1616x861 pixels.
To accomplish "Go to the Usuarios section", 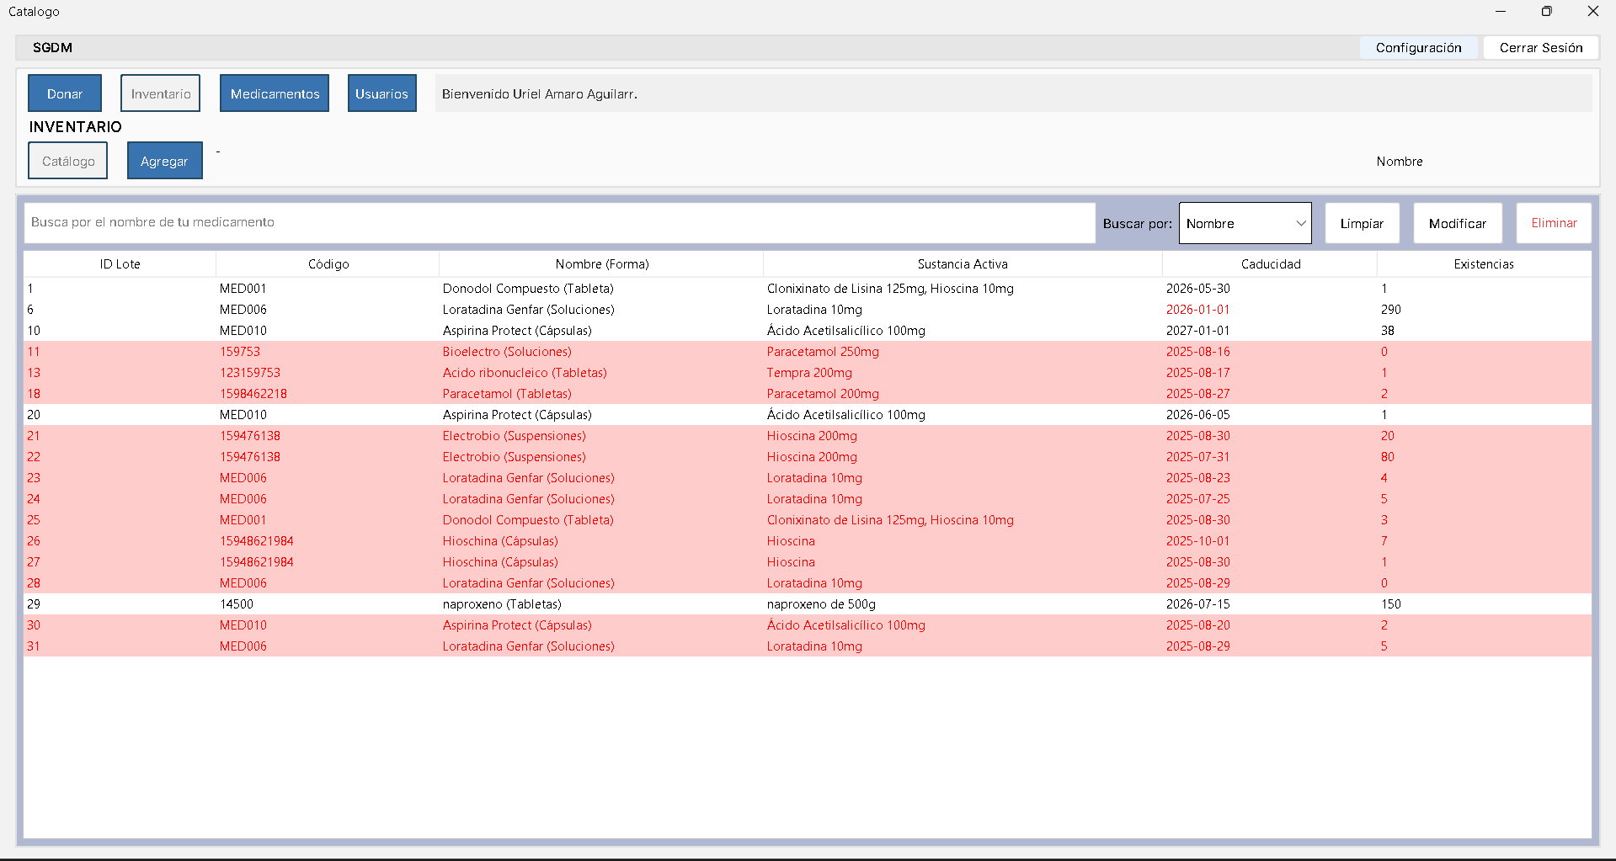I will click(381, 93).
